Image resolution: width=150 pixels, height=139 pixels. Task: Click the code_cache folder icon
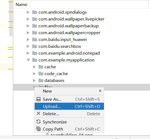(x=41, y=73)
